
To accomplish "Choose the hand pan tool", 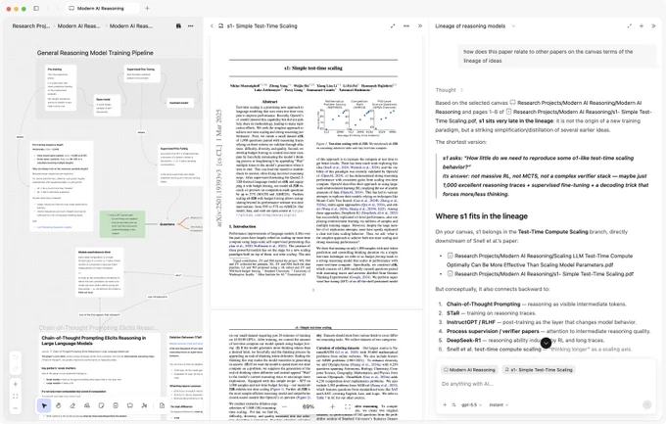I will 59,405.
